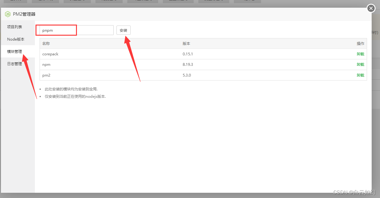Select the corepack name cell
Viewport: 380px width, 198px height.
(x=50, y=54)
